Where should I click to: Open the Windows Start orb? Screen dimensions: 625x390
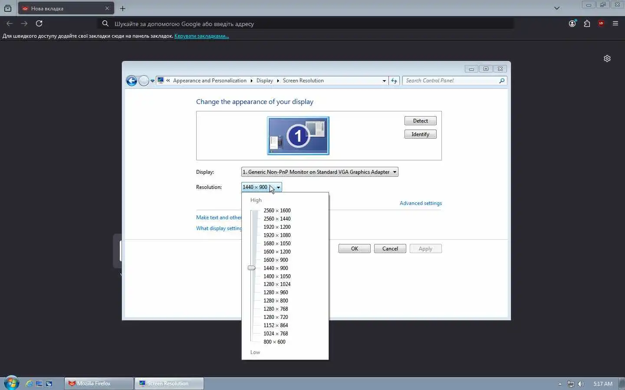click(11, 383)
